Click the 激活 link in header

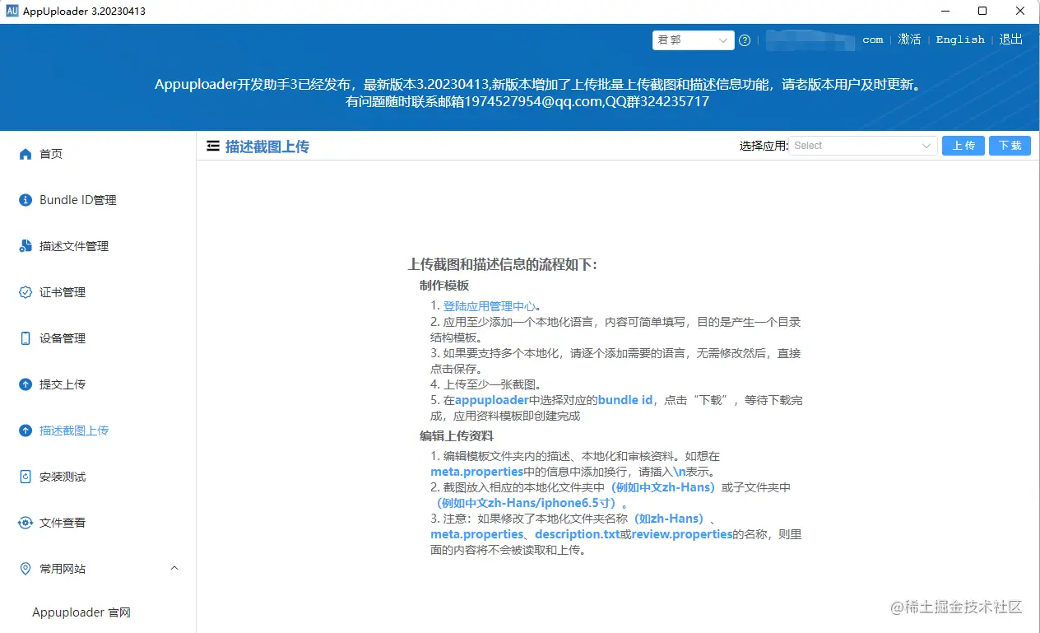910,40
